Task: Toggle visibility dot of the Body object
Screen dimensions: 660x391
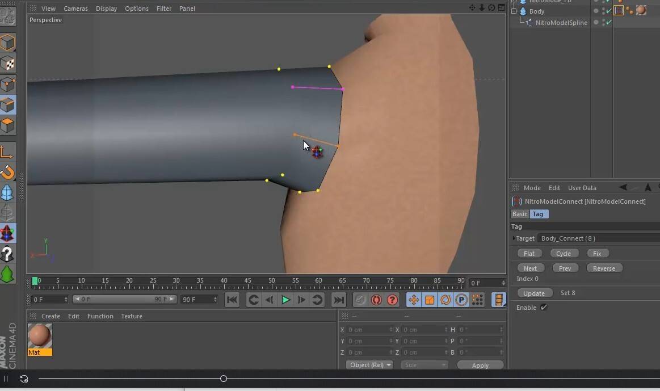Action: click(x=595, y=11)
